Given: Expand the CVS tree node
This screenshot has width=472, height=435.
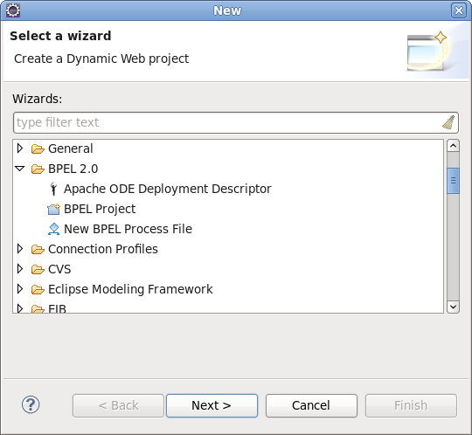Looking at the screenshot, I should 20,269.
